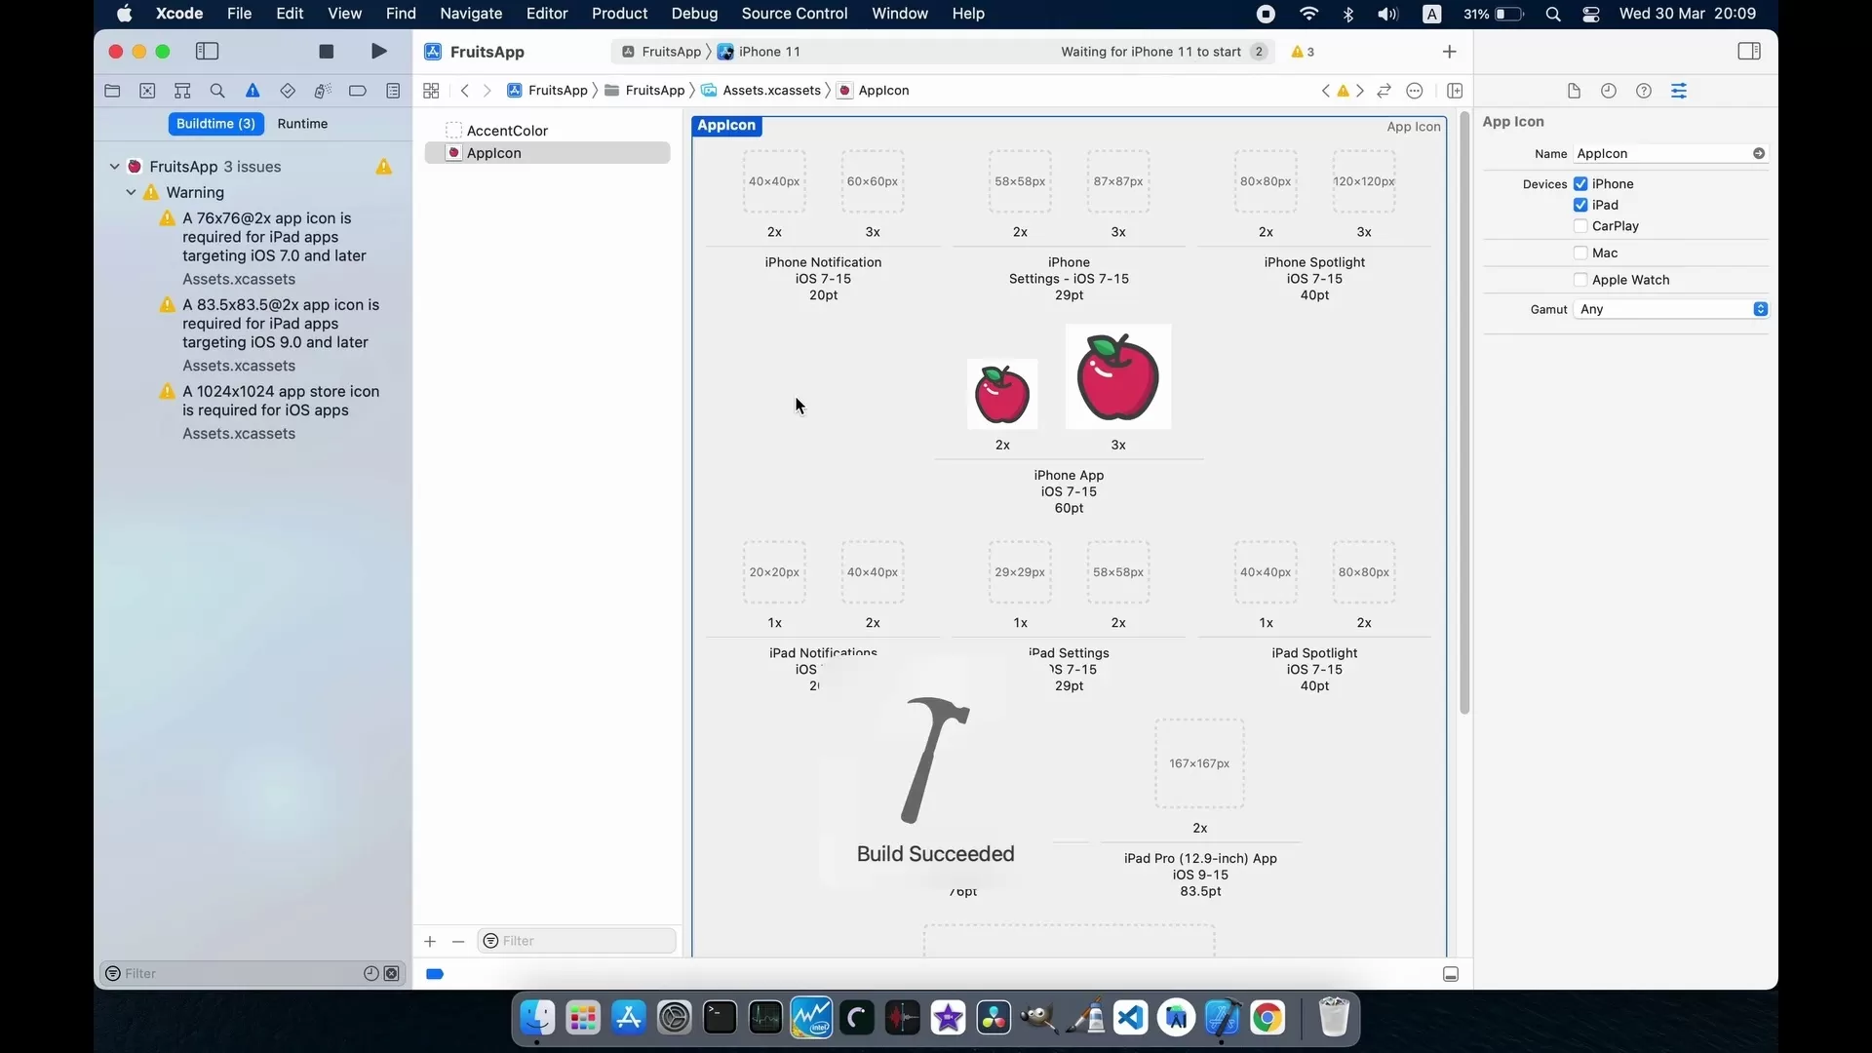1872x1053 pixels.
Task: Enable the Apple Watch checkbox
Action: pos(1580,280)
